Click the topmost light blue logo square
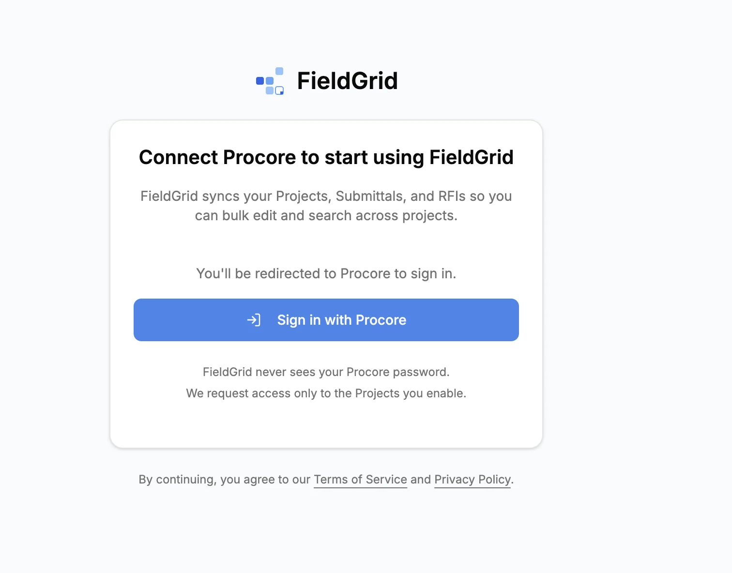Image resolution: width=732 pixels, height=573 pixels. 279,71
